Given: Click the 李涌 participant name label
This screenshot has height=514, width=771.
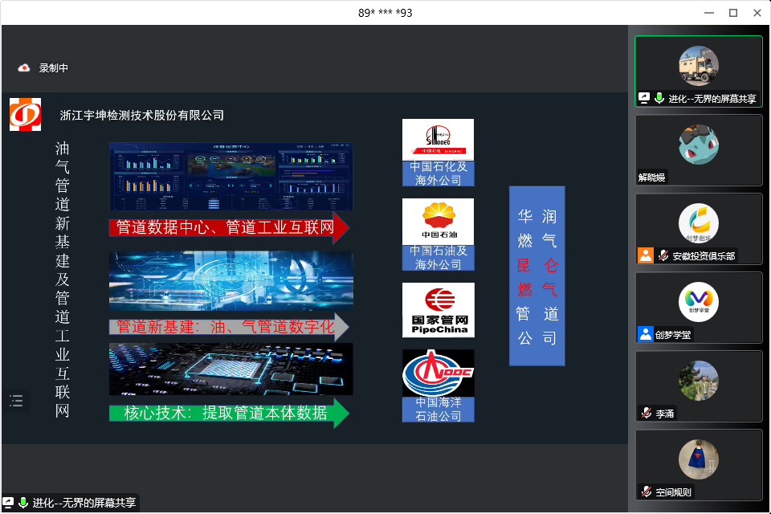Looking at the screenshot, I should tap(665, 414).
